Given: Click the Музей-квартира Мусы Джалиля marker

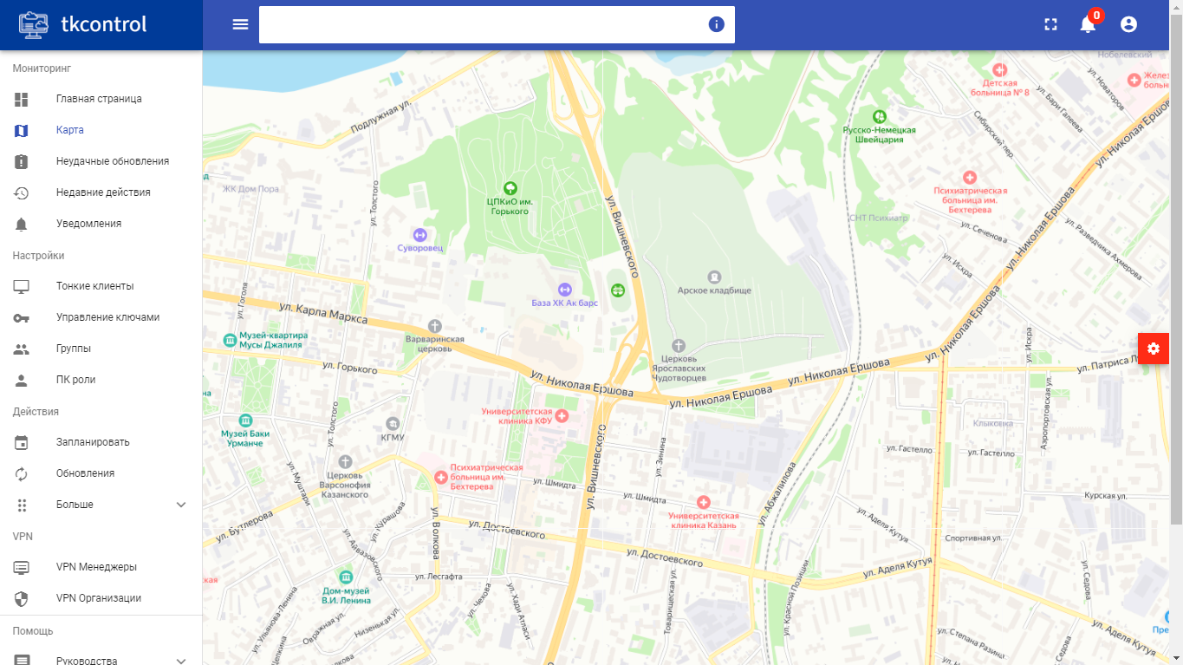Looking at the screenshot, I should click(230, 341).
